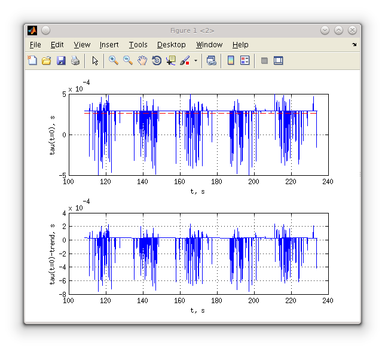The height and width of the screenshot is (348, 385).
Task: Open a file with the folder icon
Action: click(x=47, y=60)
